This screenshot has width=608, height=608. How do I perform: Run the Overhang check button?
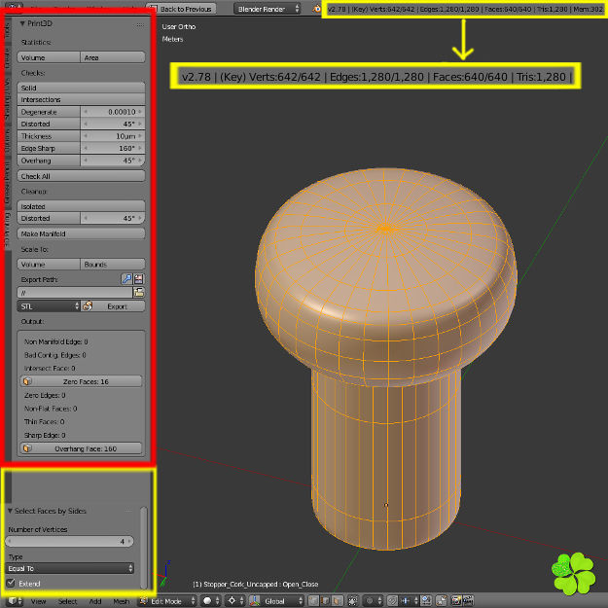[49, 161]
